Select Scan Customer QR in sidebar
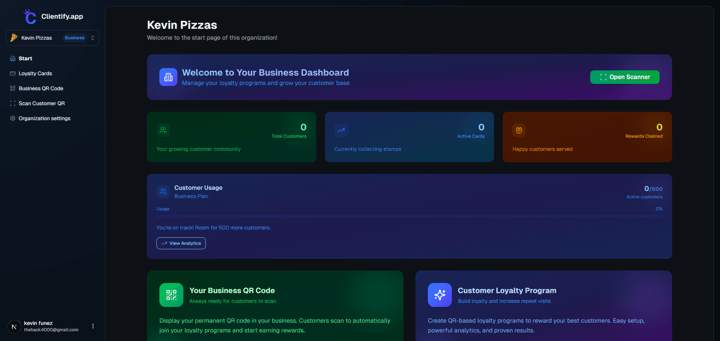Viewport: 720px width, 341px height. pyautogui.click(x=42, y=103)
